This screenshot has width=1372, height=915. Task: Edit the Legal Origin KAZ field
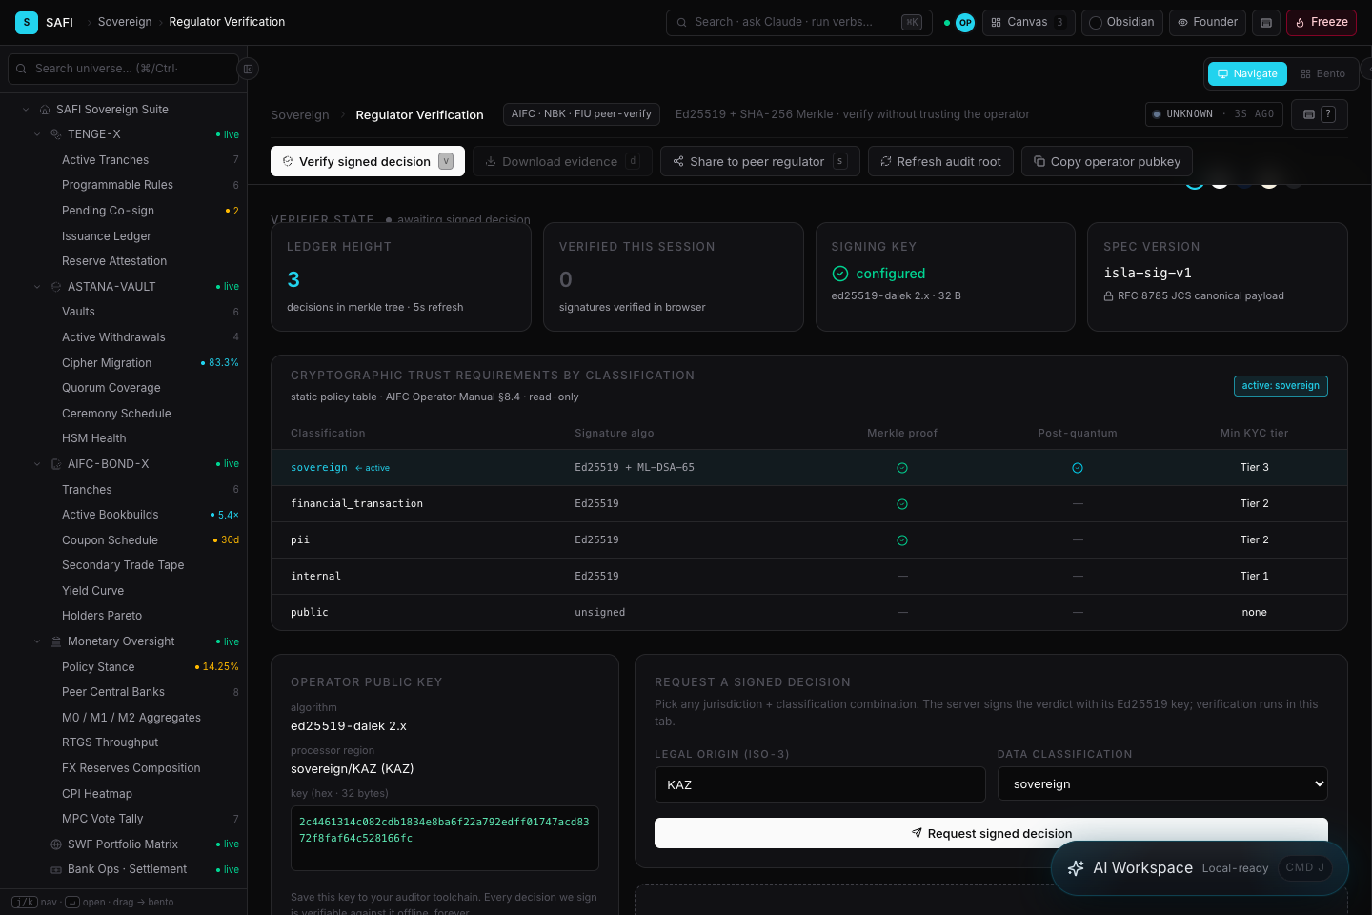pos(820,784)
